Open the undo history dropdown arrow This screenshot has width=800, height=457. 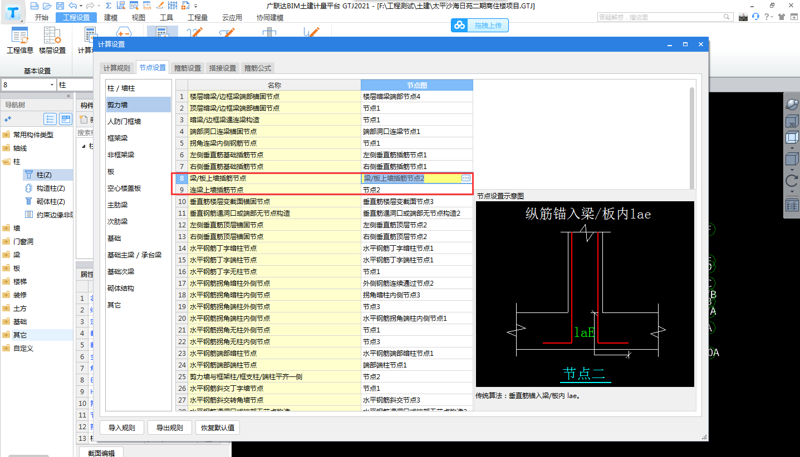pyautogui.click(x=81, y=6)
